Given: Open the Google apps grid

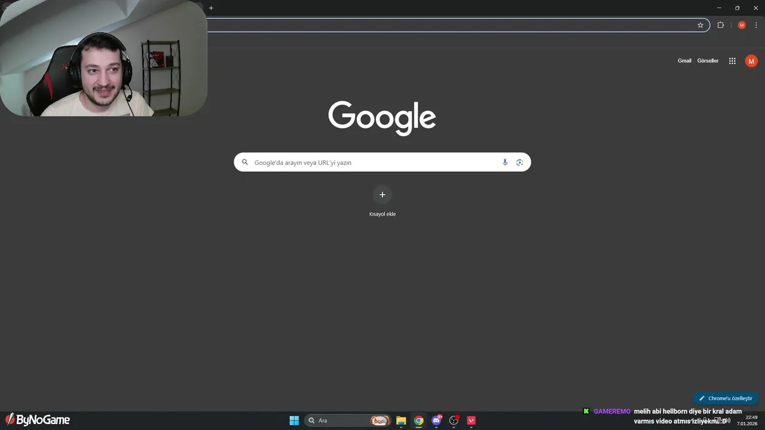Looking at the screenshot, I should tap(732, 61).
